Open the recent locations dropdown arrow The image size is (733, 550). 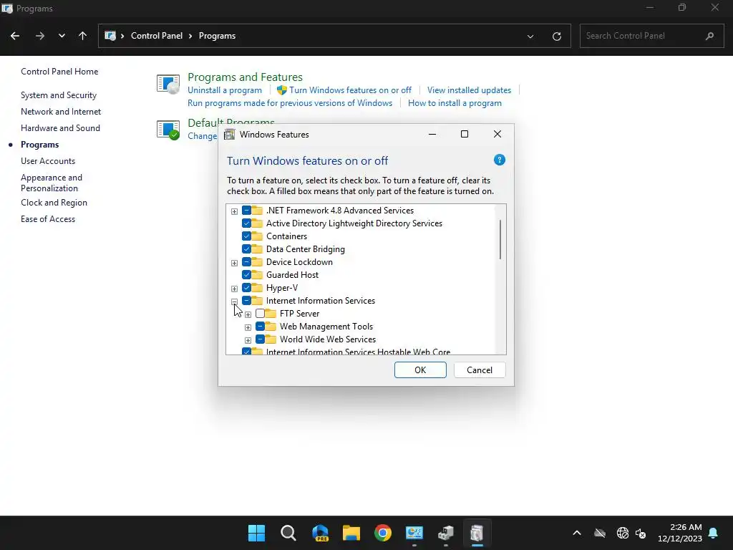62,36
